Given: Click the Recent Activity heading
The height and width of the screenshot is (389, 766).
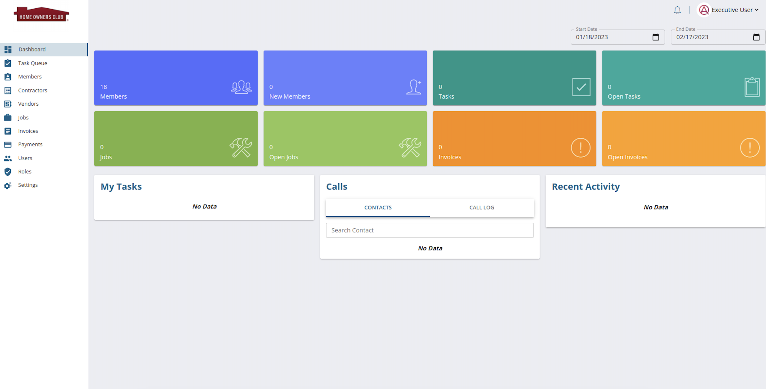Looking at the screenshot, I should [586, 187].
